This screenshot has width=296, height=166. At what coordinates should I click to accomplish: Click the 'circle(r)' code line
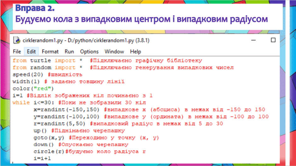[49, 152]
